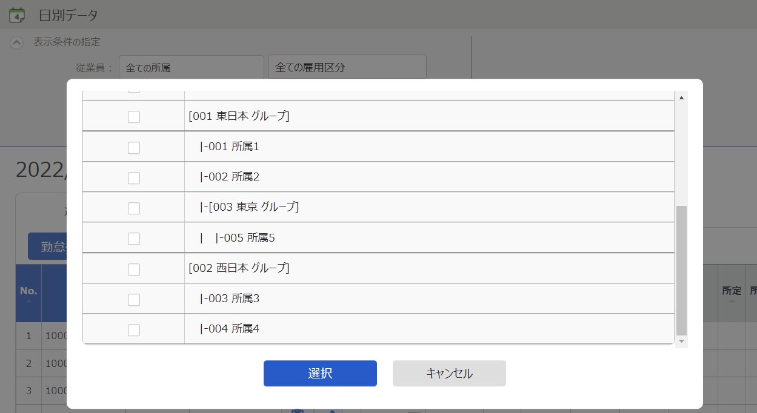Check the box for 005 所属5
Screen dimensions: 757x413
(x=134, y=239)
